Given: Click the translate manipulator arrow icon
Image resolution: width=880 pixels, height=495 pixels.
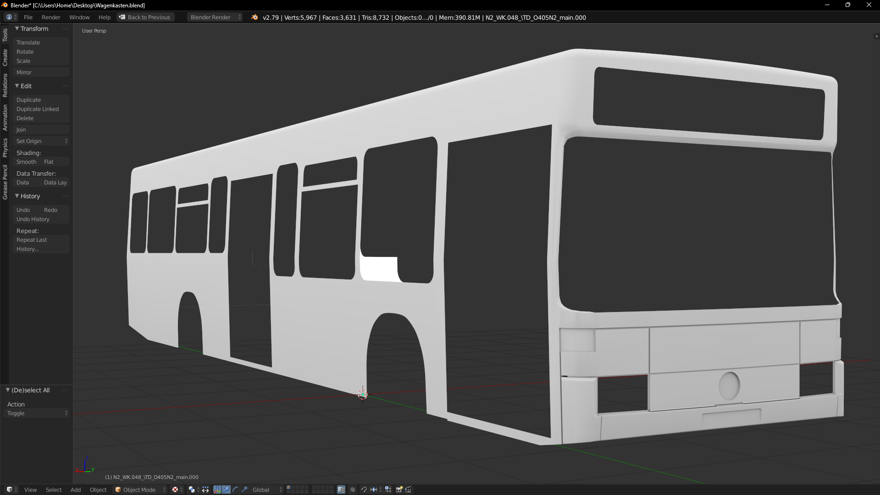Looking at the screenshot, I should pos(226,489).
